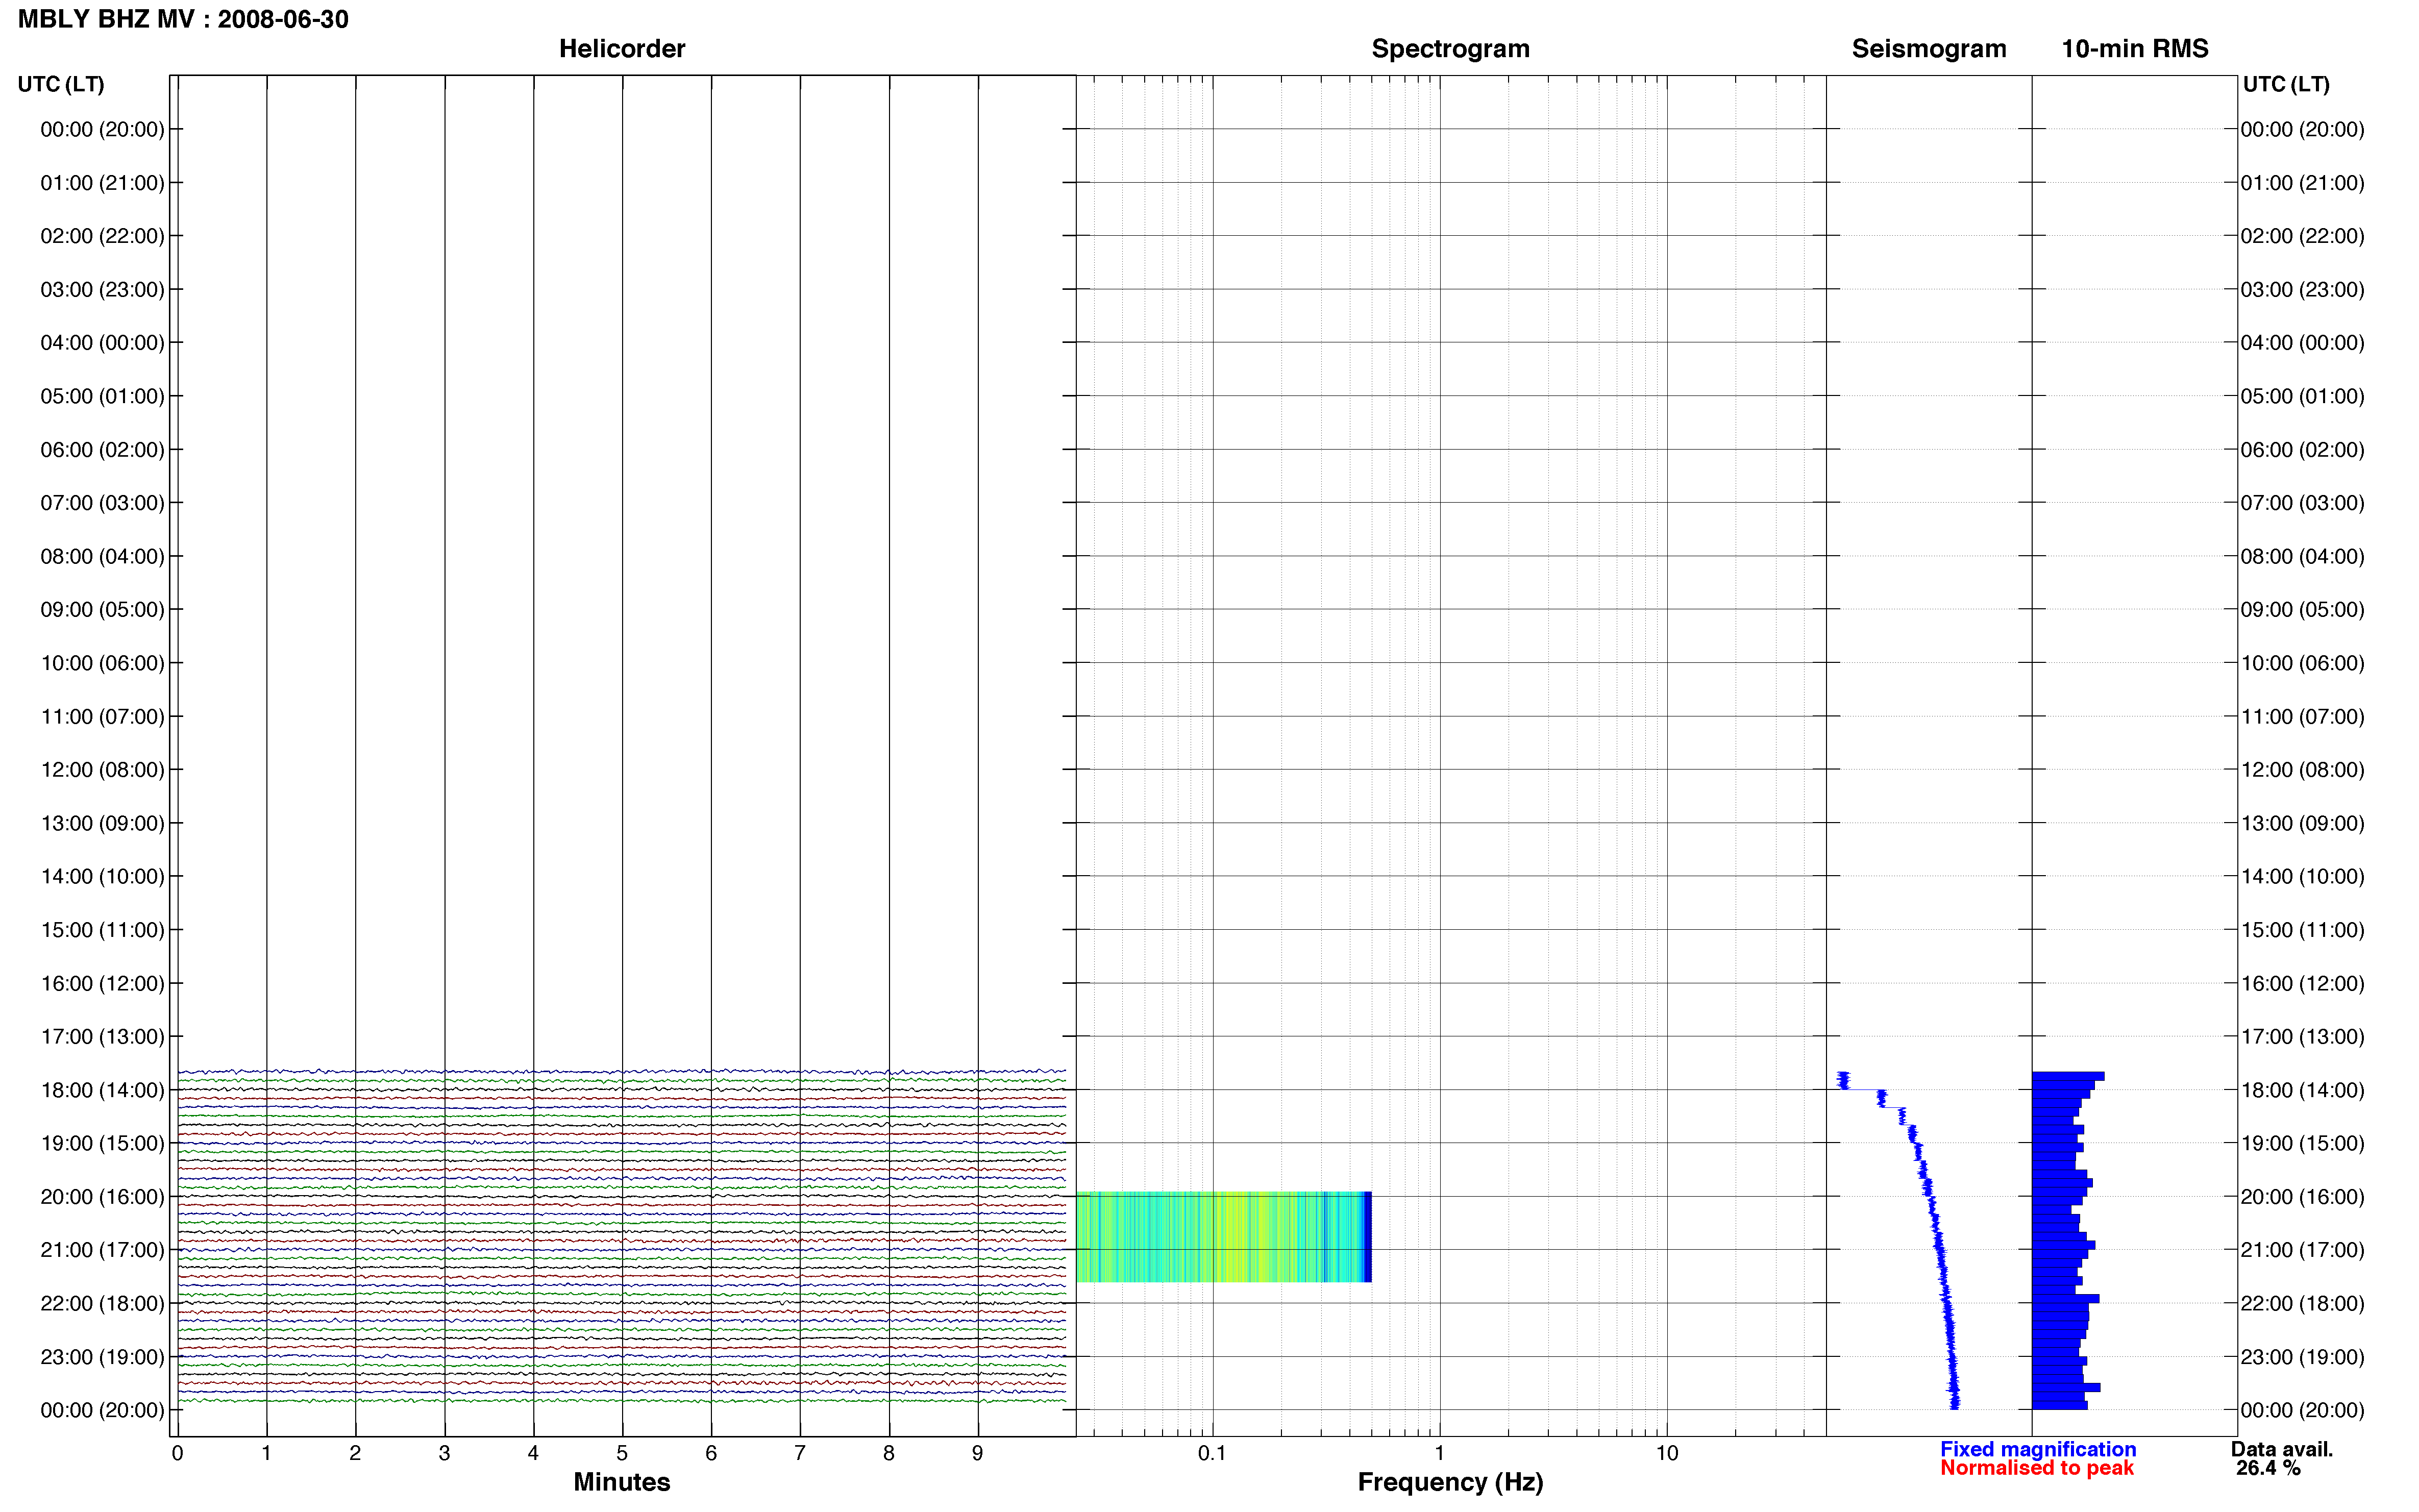This screenshot has width=2419, height=1512.
Task: Click the right '10:00 (06:00)' time label
Action: point(2302,663)
